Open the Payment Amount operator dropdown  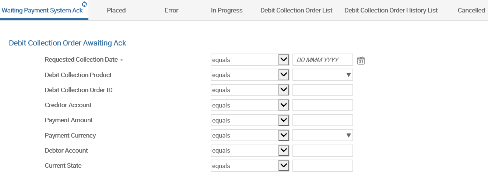click(283, 120)
